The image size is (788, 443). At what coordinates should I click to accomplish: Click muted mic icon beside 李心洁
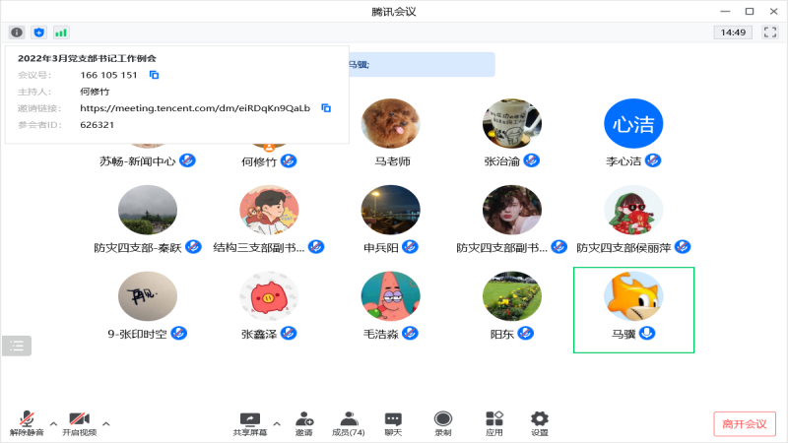[x=653, y=160]
